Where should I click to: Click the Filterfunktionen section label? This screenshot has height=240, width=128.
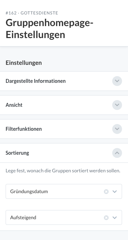(23, 129)
